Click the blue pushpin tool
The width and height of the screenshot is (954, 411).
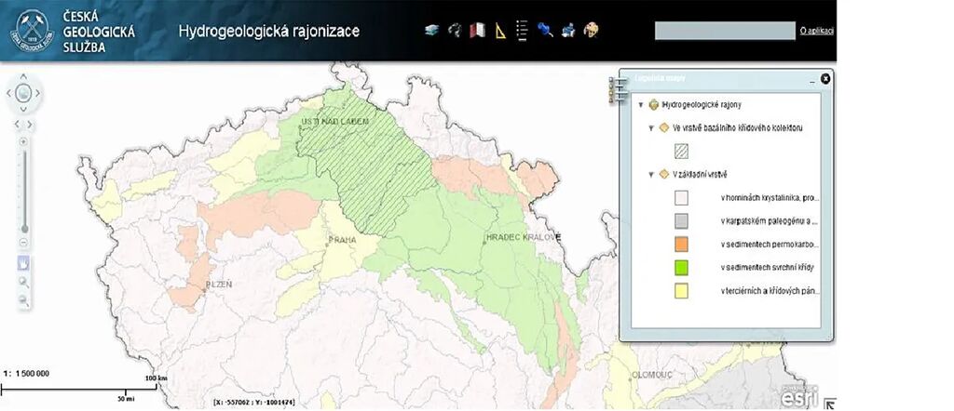click(546, 31)
